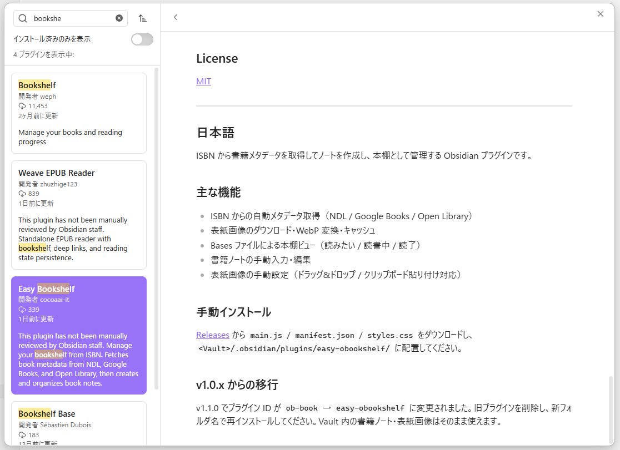The width and height of the screenshot is (620, 450).
Task: Click the '手動インストール' heading
Action: click(234, 312)
